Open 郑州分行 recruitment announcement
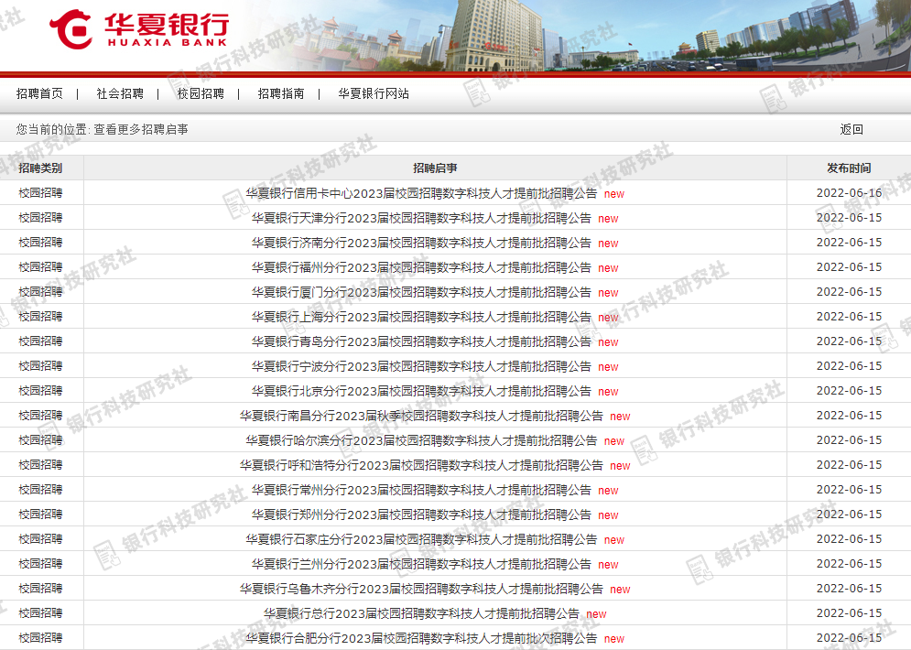 click(x=421, y=515)
